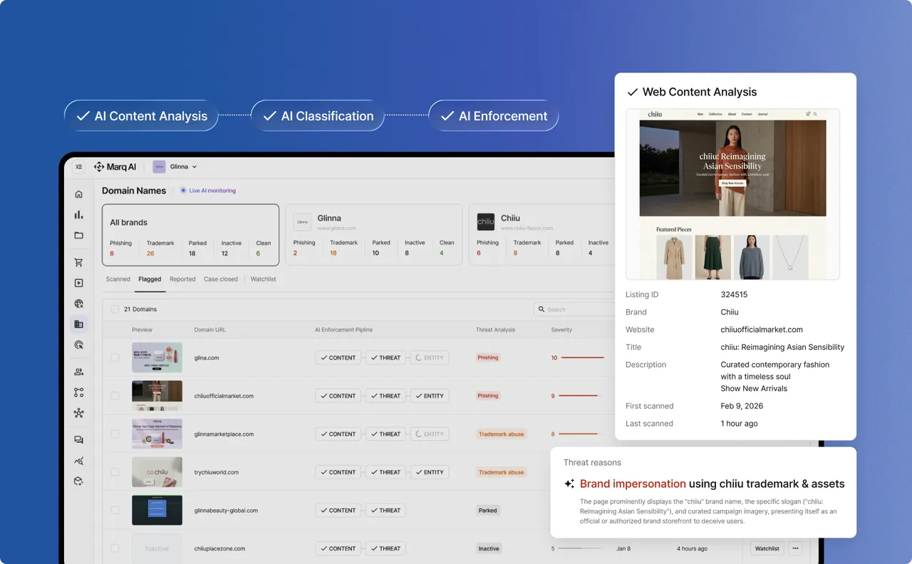Screen dimensions: 912x564
Task: Click the severity 5 bar for chiiuplacezone.com
Action: coord(581,548)
